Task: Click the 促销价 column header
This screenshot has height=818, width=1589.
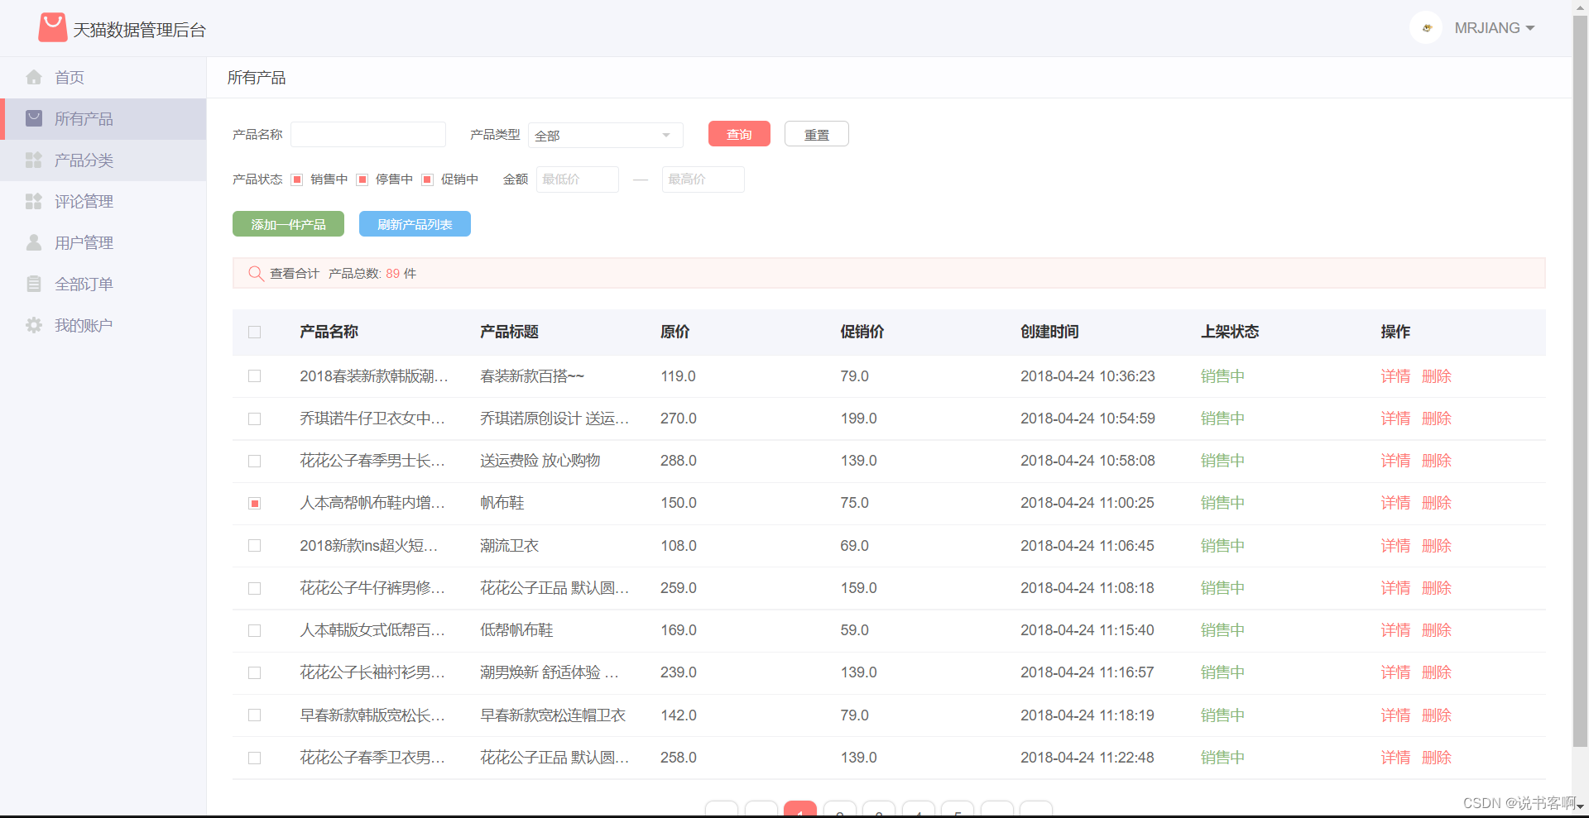Action: (862, 332)
